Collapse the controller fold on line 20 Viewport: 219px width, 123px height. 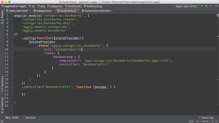pos(13,87)
